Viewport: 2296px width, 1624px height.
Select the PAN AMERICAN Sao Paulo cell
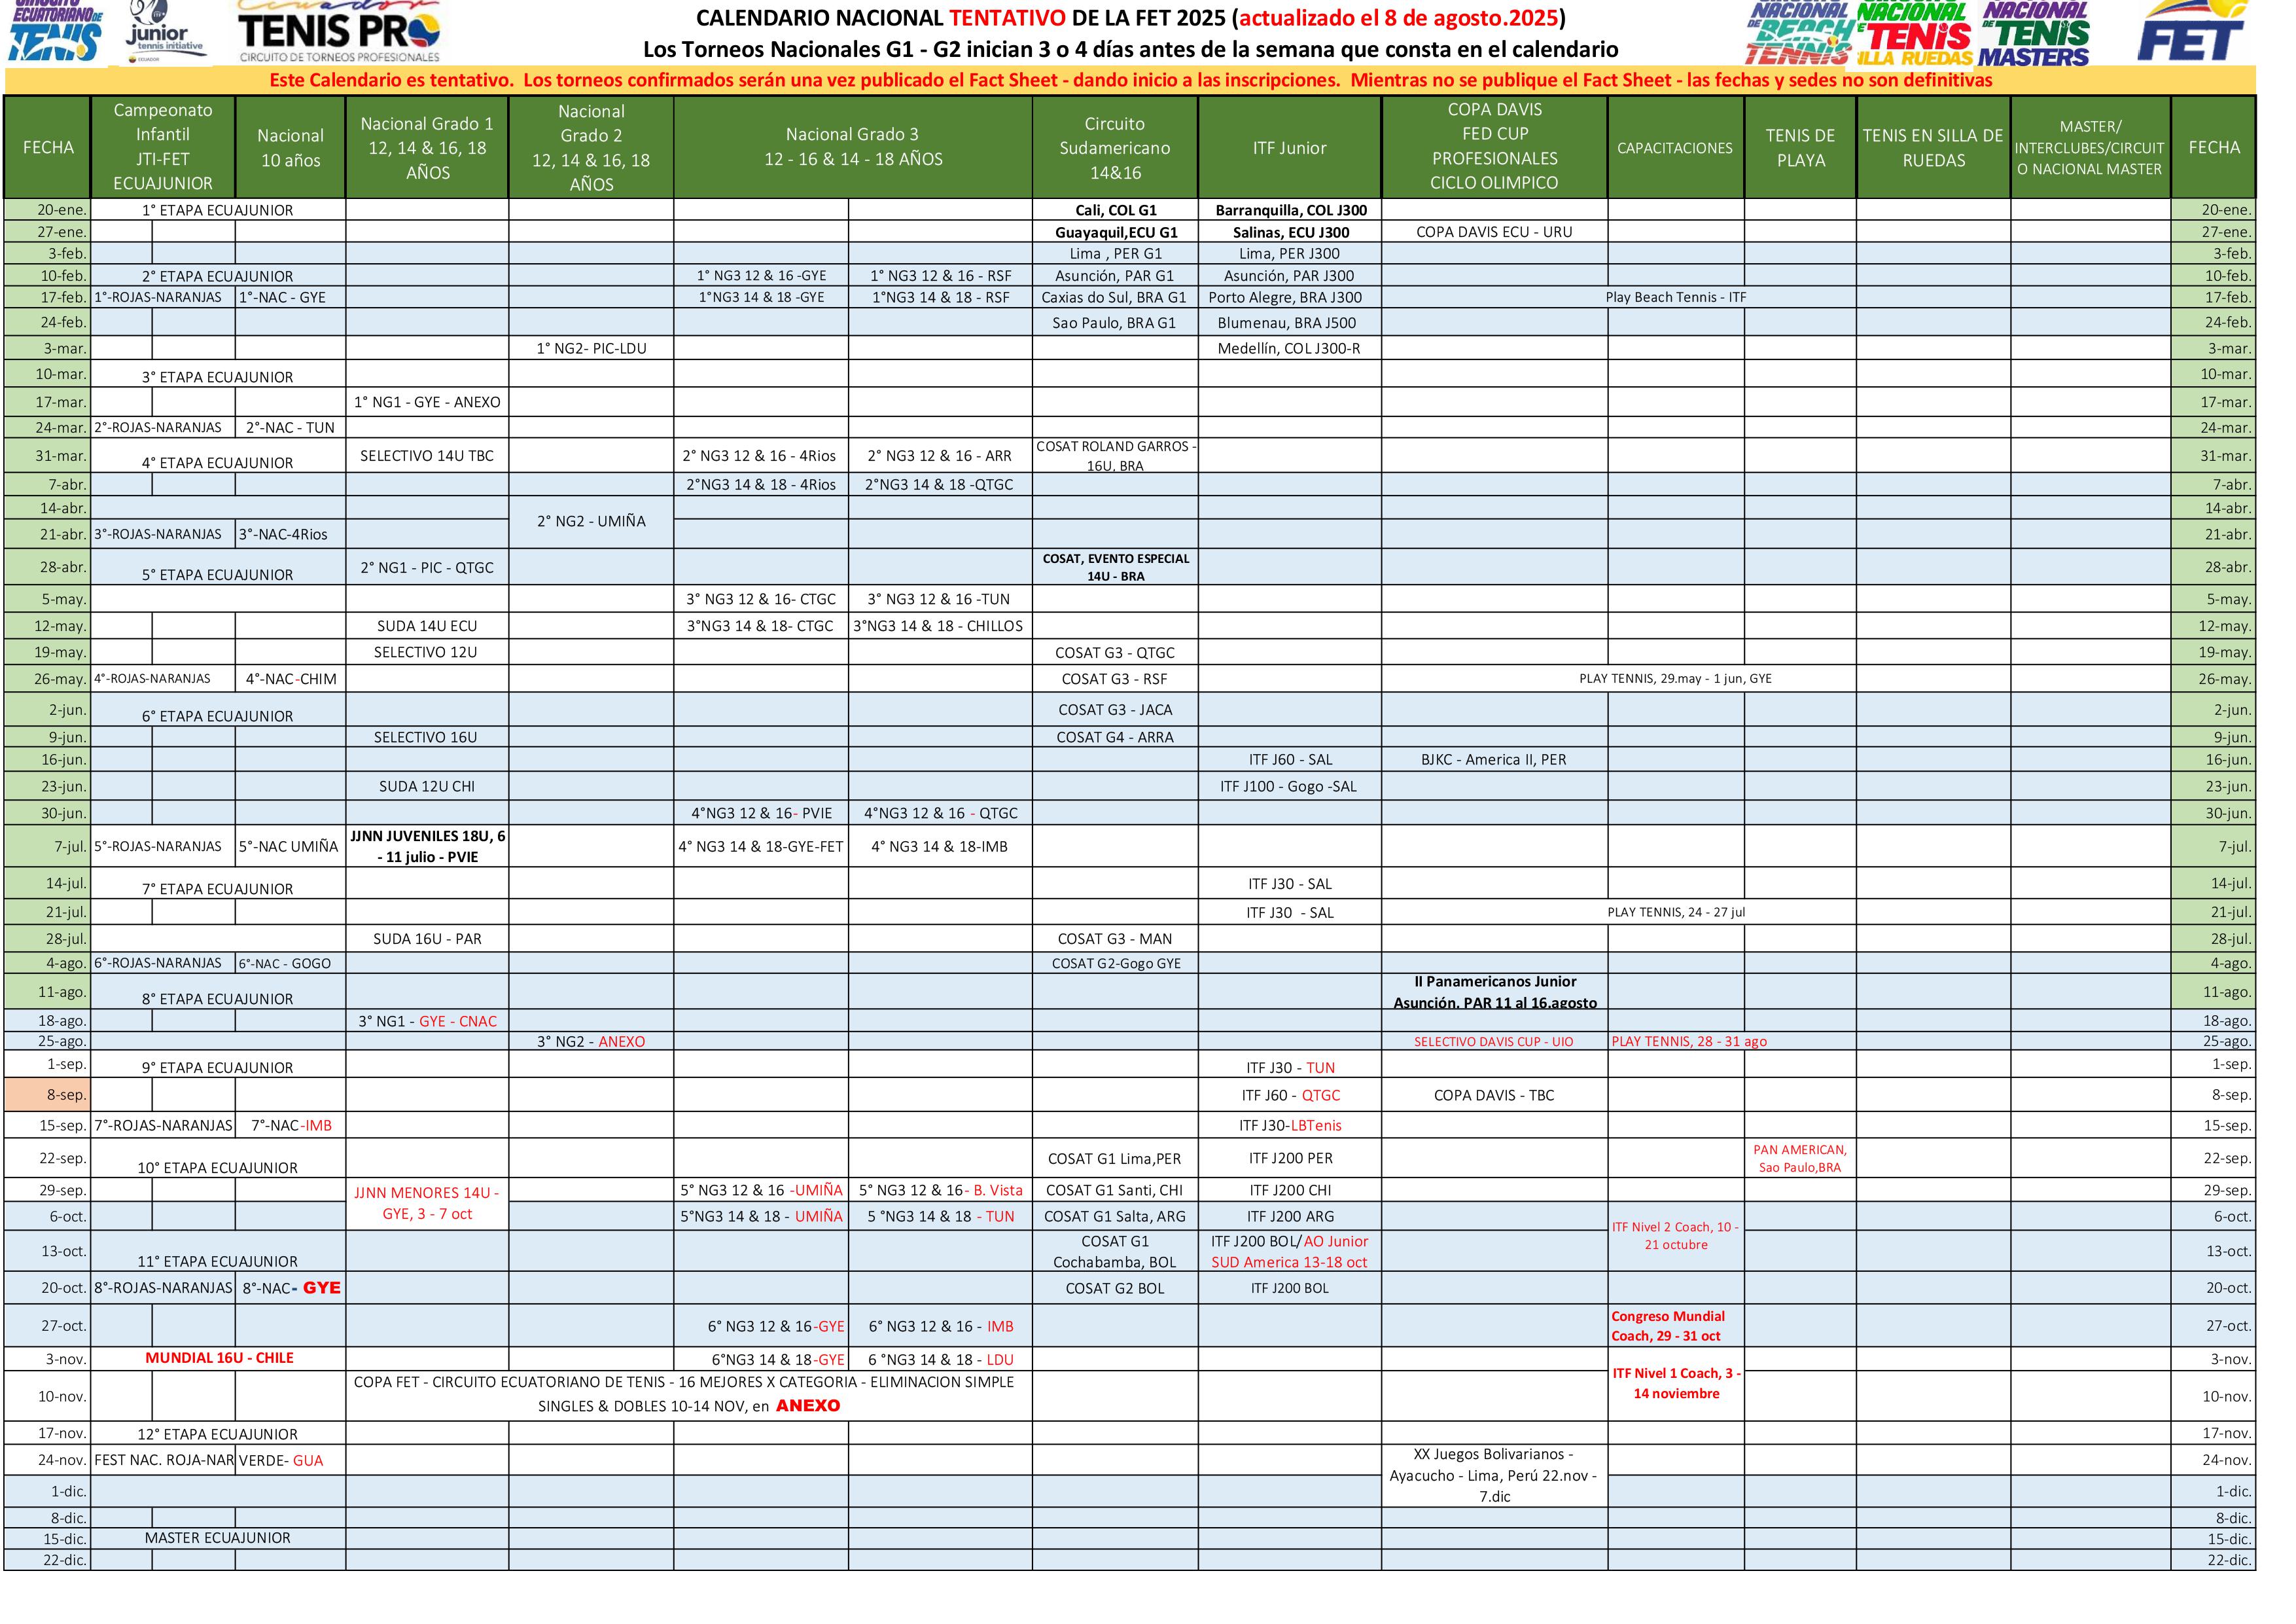pos(1800,1158)
